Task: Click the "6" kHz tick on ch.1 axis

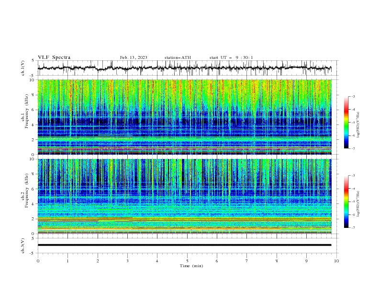Action: coord(34,110)
